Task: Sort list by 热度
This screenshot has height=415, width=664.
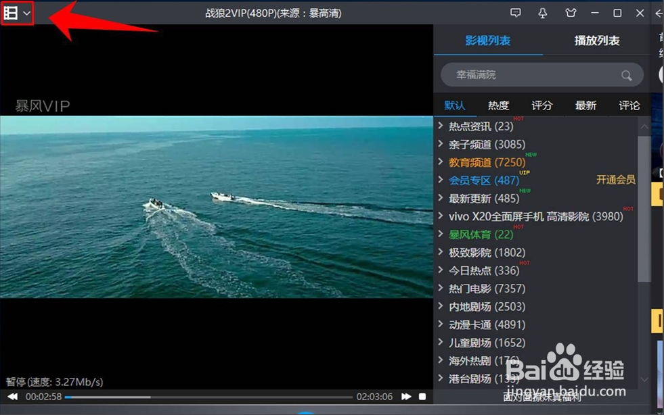Action: (x=498, y=105)
